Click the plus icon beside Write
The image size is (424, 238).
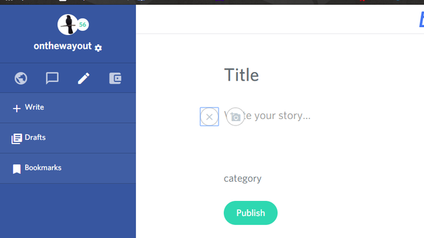coord(17,108)
